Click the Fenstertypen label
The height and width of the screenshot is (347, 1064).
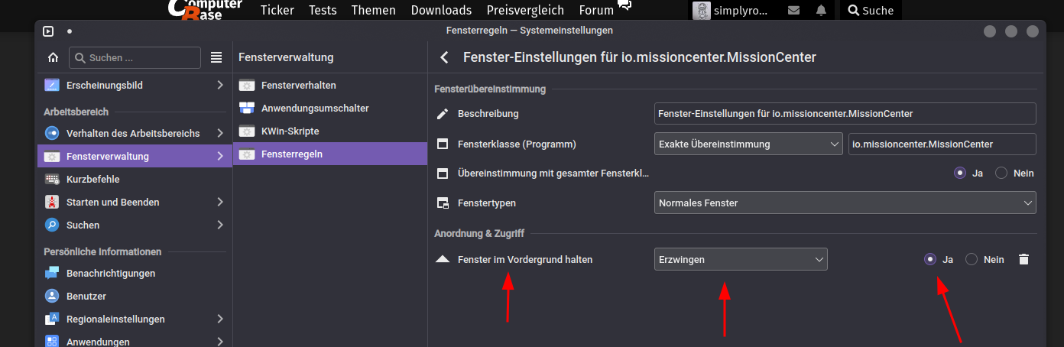click(487, 203)
